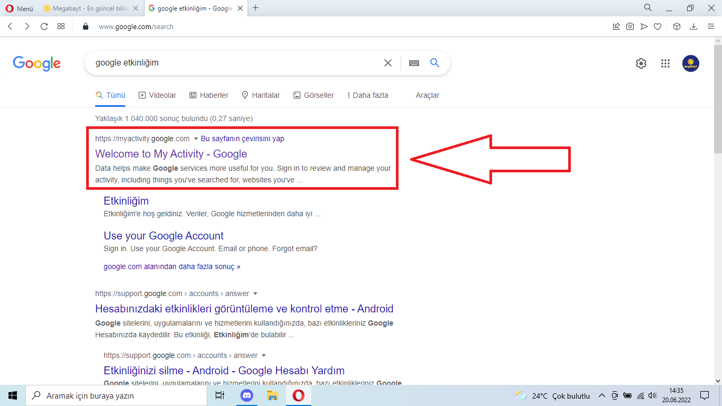Clear the search query with the X
The width and height of the screenshot is (722, 406).
[x=388, y=62]
